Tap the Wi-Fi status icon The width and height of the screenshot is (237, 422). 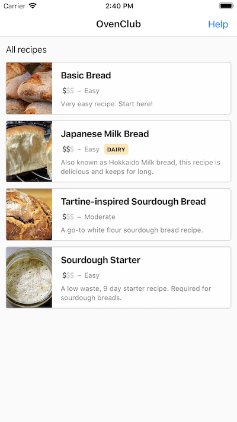click(x=33, y=6)
